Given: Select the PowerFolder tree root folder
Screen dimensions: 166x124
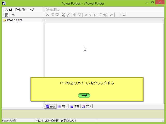Looking at the screenshot, I should [15, 20].
